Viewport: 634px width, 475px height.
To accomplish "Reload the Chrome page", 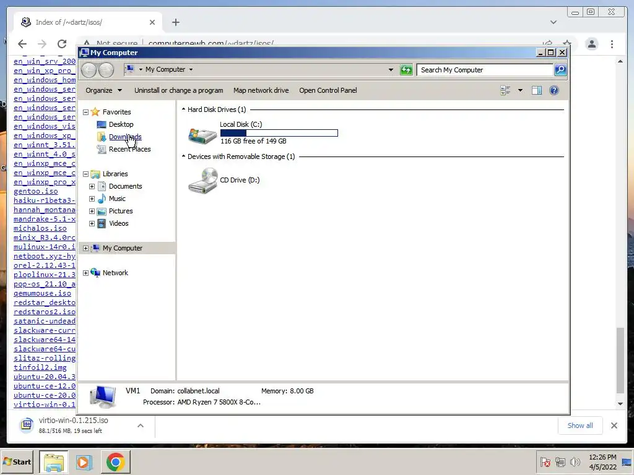I will click(62, 44).
